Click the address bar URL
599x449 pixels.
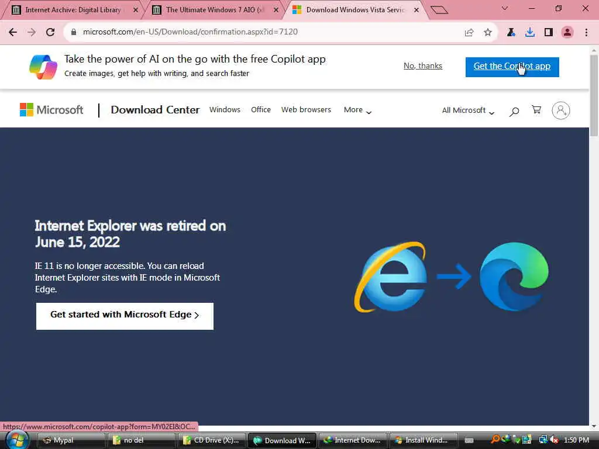click(x=190, y=32)
